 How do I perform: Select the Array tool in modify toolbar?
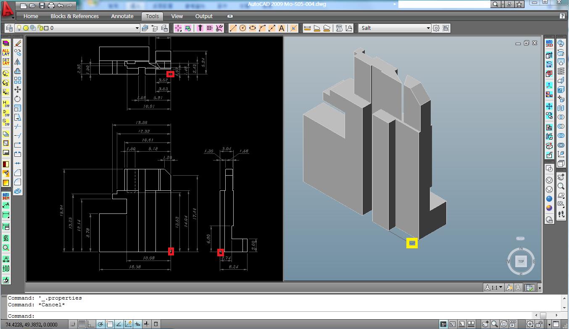[x=18, y=80]
